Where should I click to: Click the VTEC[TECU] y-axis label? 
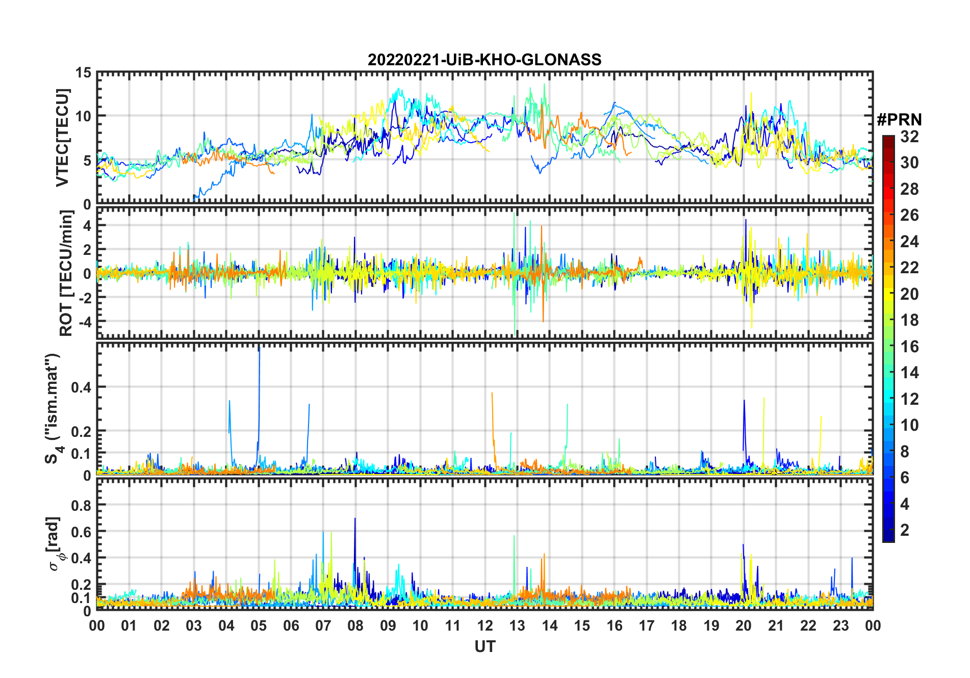(x=63, y=138)
